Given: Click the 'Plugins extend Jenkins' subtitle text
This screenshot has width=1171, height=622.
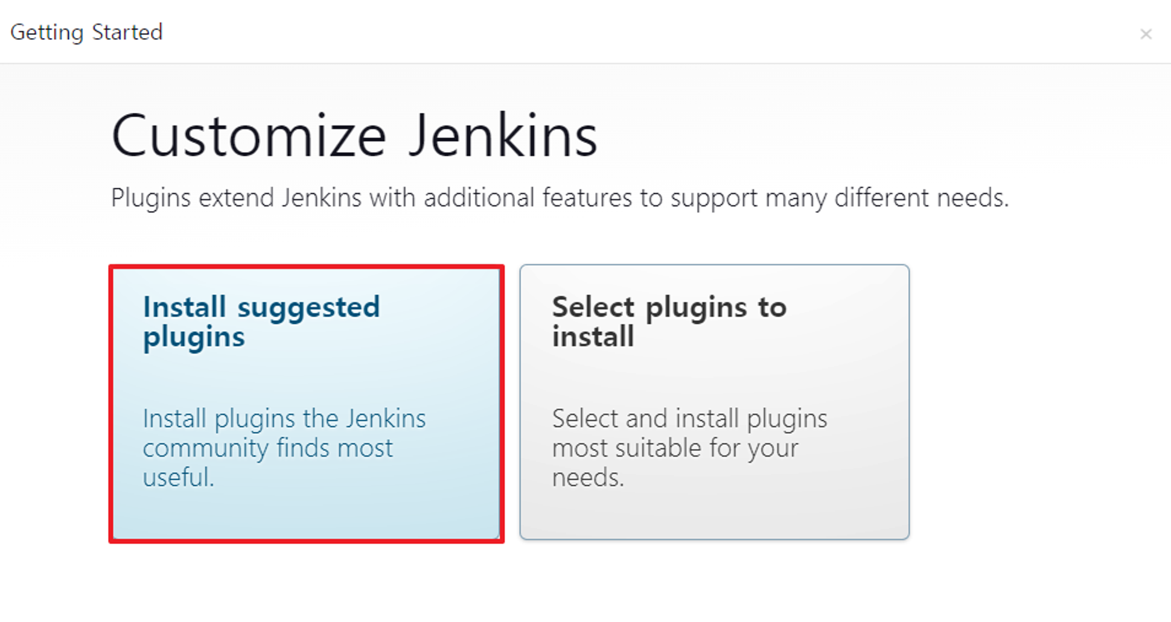Looking at the screenshot, I should 560,198.
